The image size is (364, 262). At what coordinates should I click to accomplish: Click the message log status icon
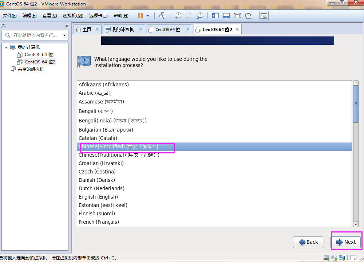353,258
